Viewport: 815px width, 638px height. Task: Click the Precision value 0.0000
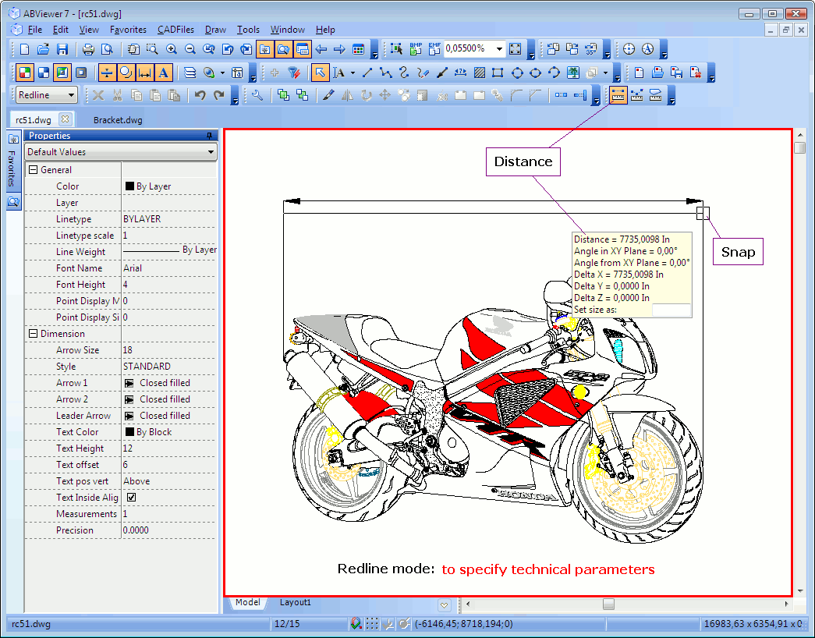[x=169, y=530]
